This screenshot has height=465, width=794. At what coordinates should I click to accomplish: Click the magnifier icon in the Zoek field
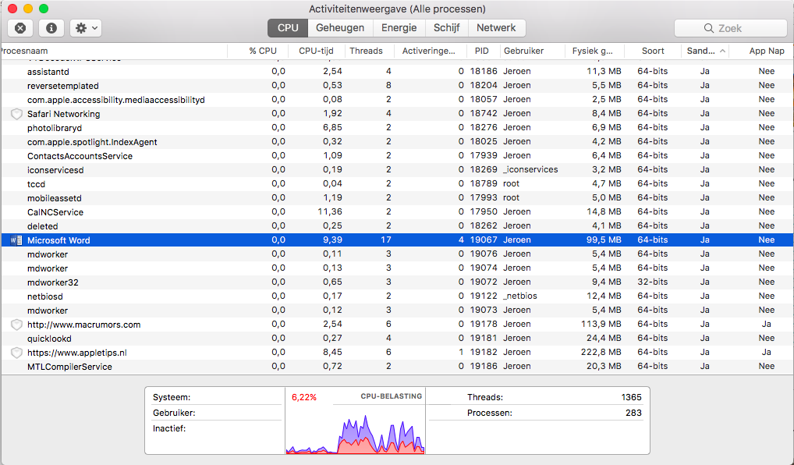[x=709, y=28]
